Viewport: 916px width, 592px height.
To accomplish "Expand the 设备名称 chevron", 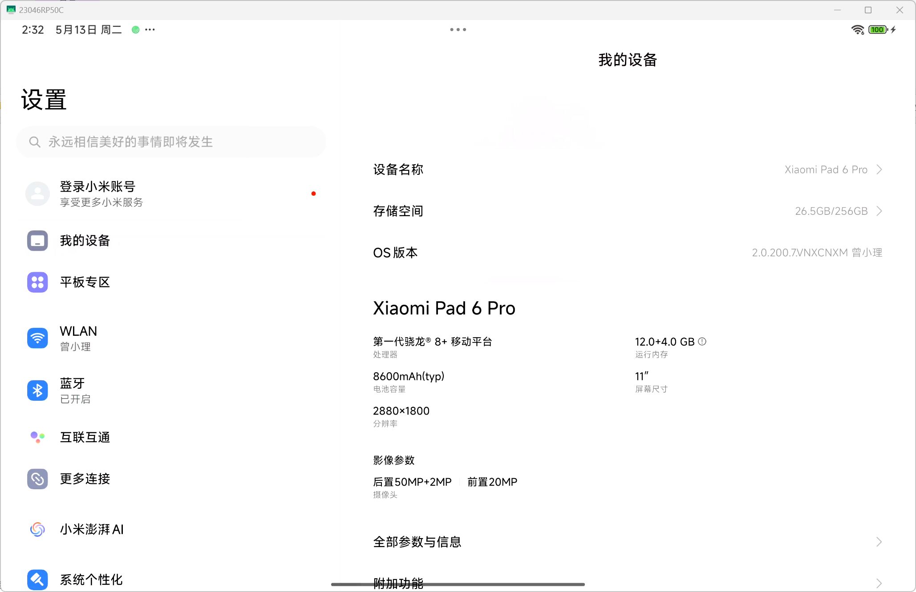I will click(879, 169).
